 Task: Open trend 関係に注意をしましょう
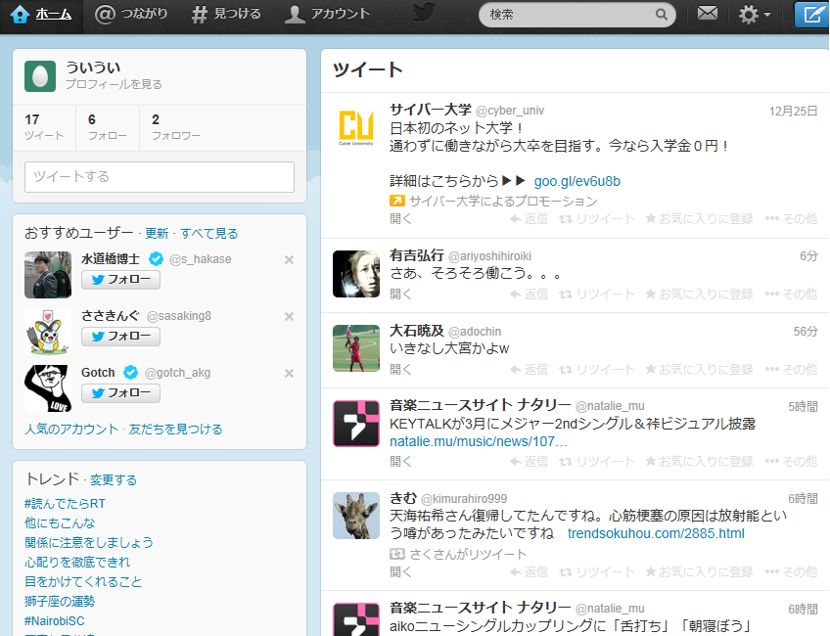[89, 543]
